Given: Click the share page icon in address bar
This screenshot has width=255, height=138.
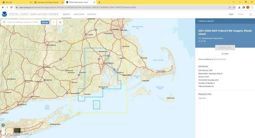Looking at the screenshot, I should [x=230, y=7].
